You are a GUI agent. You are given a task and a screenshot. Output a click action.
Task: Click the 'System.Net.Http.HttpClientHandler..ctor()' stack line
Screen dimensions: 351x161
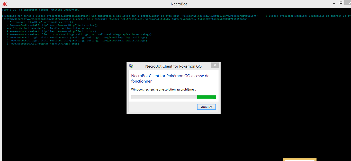click(40, 22)
